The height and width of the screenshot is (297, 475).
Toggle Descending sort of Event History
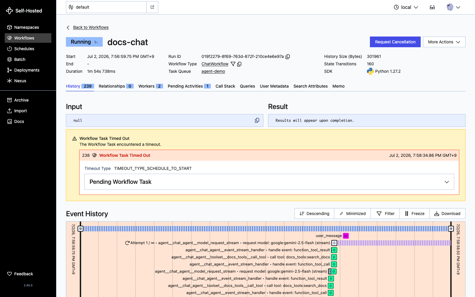(314, 214)
